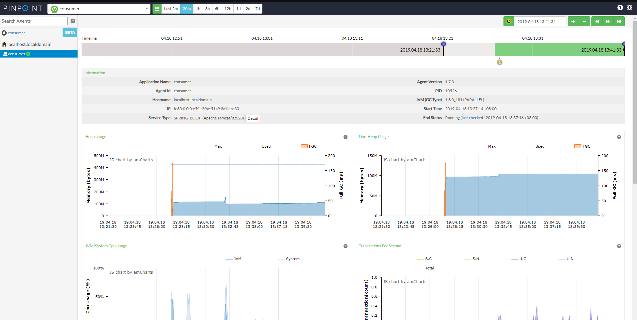
Task: Click the IP address value fe80:0:0:0:e5f1
Action: tap(206, 109)
